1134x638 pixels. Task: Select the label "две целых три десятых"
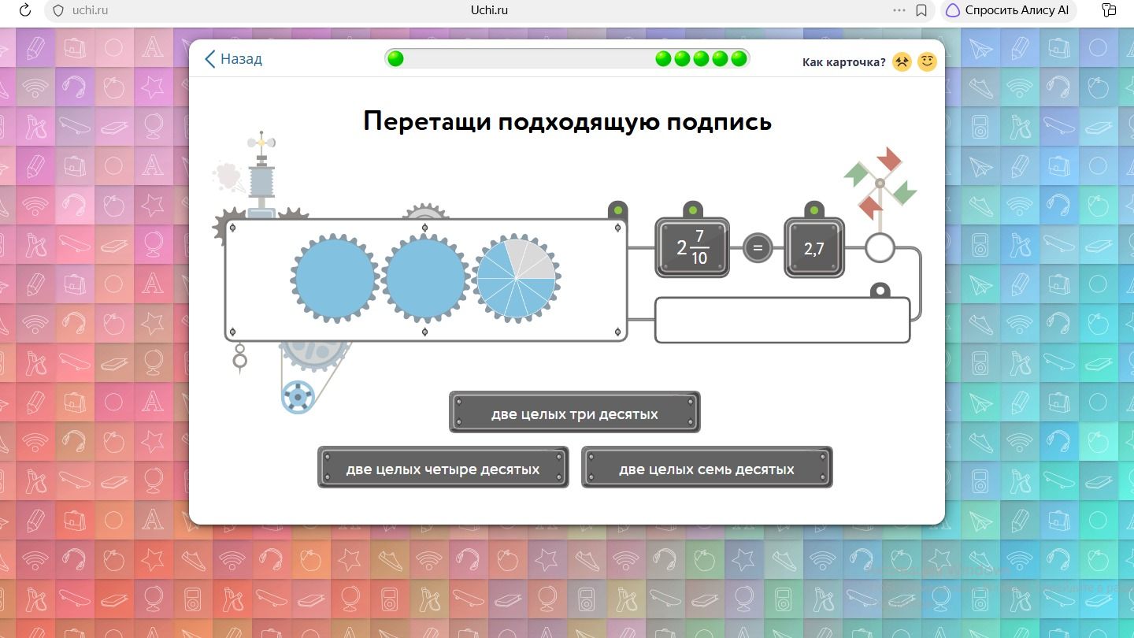(x=575, y=413)
